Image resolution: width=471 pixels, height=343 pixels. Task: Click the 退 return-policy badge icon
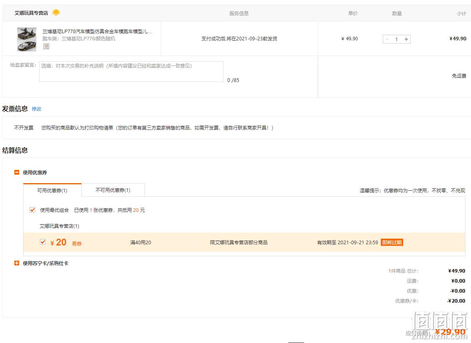pyautogui.click(x=46, y=46)
